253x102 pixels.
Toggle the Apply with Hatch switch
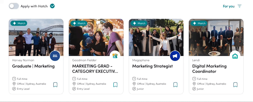(14, 6)
